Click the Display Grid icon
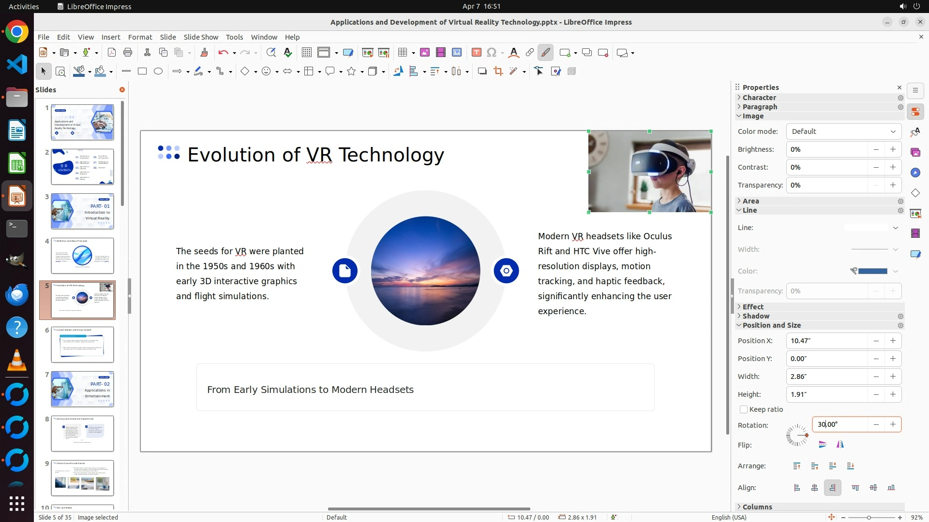The width and height of the screenshot is (929, 522). pyautogui.click(x=306, y=53)
